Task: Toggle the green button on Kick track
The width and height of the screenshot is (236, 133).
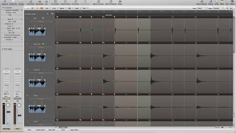Action: (x=43, y=18)
